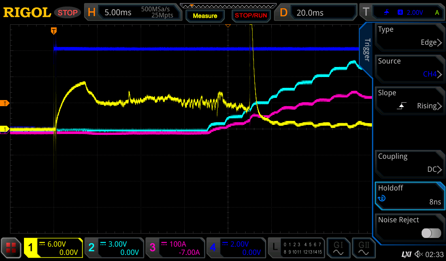The height and width of the screenshot is (261, 446).
Task: Toggle channel 3 with the 100A label
Action: click(175, 248)
